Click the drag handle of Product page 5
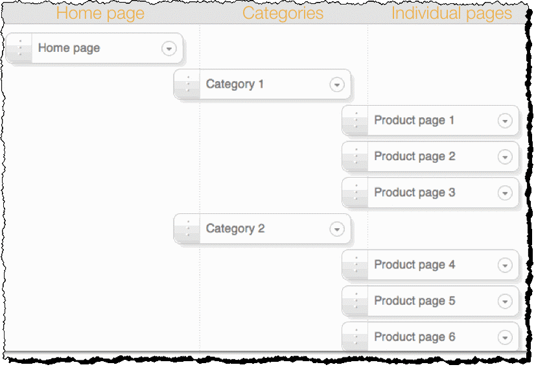 (x=356, y=301)
